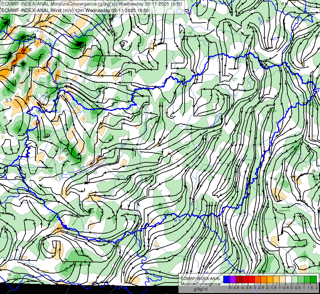Click the '-4.5' tick label on legend scale
Screen dimensions: 320x294
(236, 288)
